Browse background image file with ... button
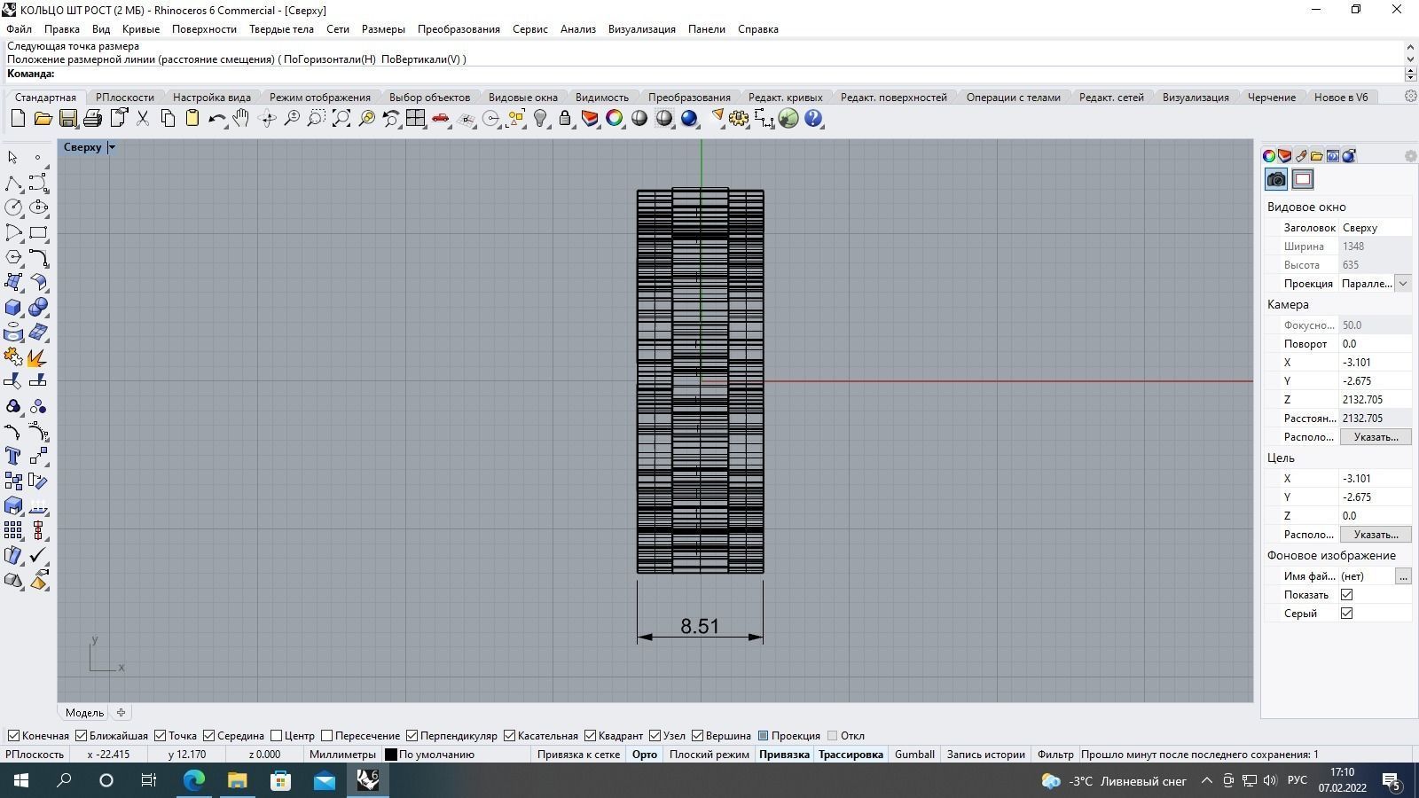The width and height of the screenshot is (1419, 798). pos(1403,576)
